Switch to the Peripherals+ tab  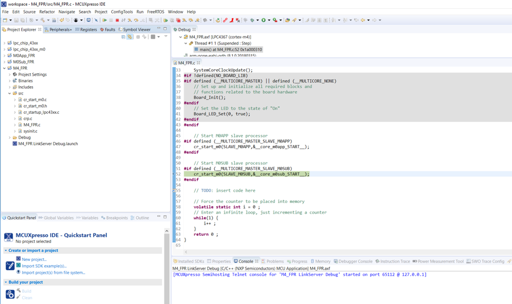[58, 29]
